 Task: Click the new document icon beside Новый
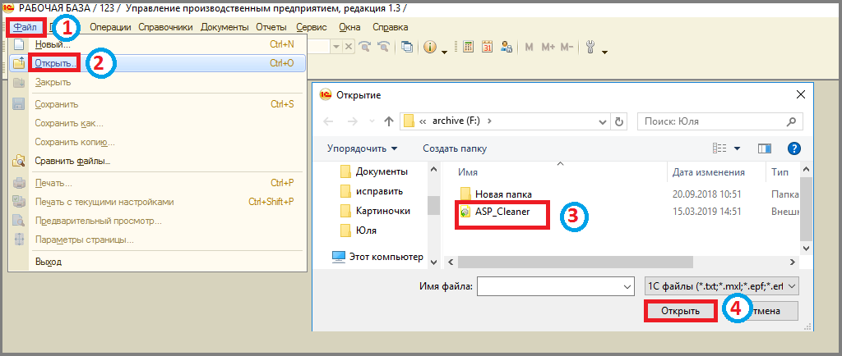(x=19, y=44)
